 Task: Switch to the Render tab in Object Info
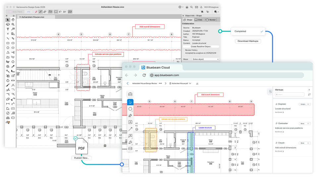click(x=211, y=20)
